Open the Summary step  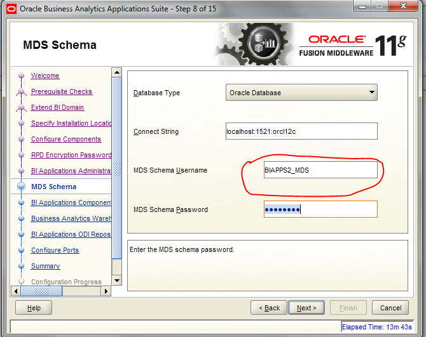point(45,266)
